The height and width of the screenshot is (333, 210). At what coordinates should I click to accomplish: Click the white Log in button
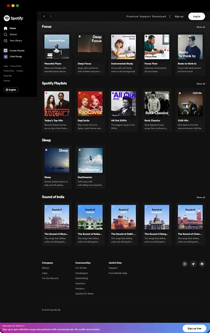(x=196, y=16)
